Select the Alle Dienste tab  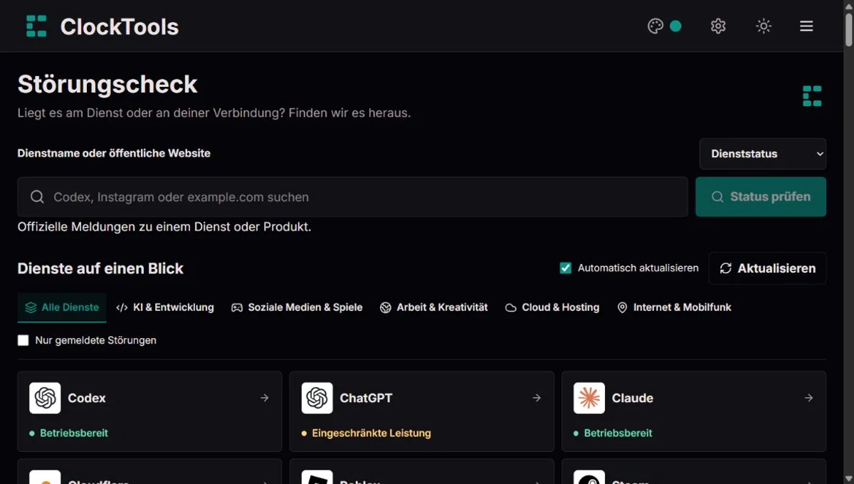(x=62, y=307)
